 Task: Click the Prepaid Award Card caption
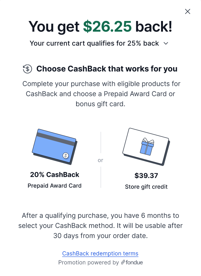click(55, 186)
